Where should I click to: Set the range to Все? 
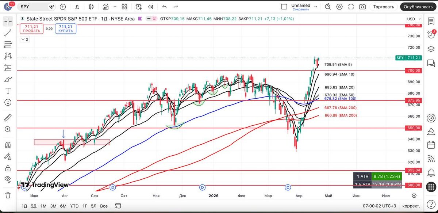point(104,206)
